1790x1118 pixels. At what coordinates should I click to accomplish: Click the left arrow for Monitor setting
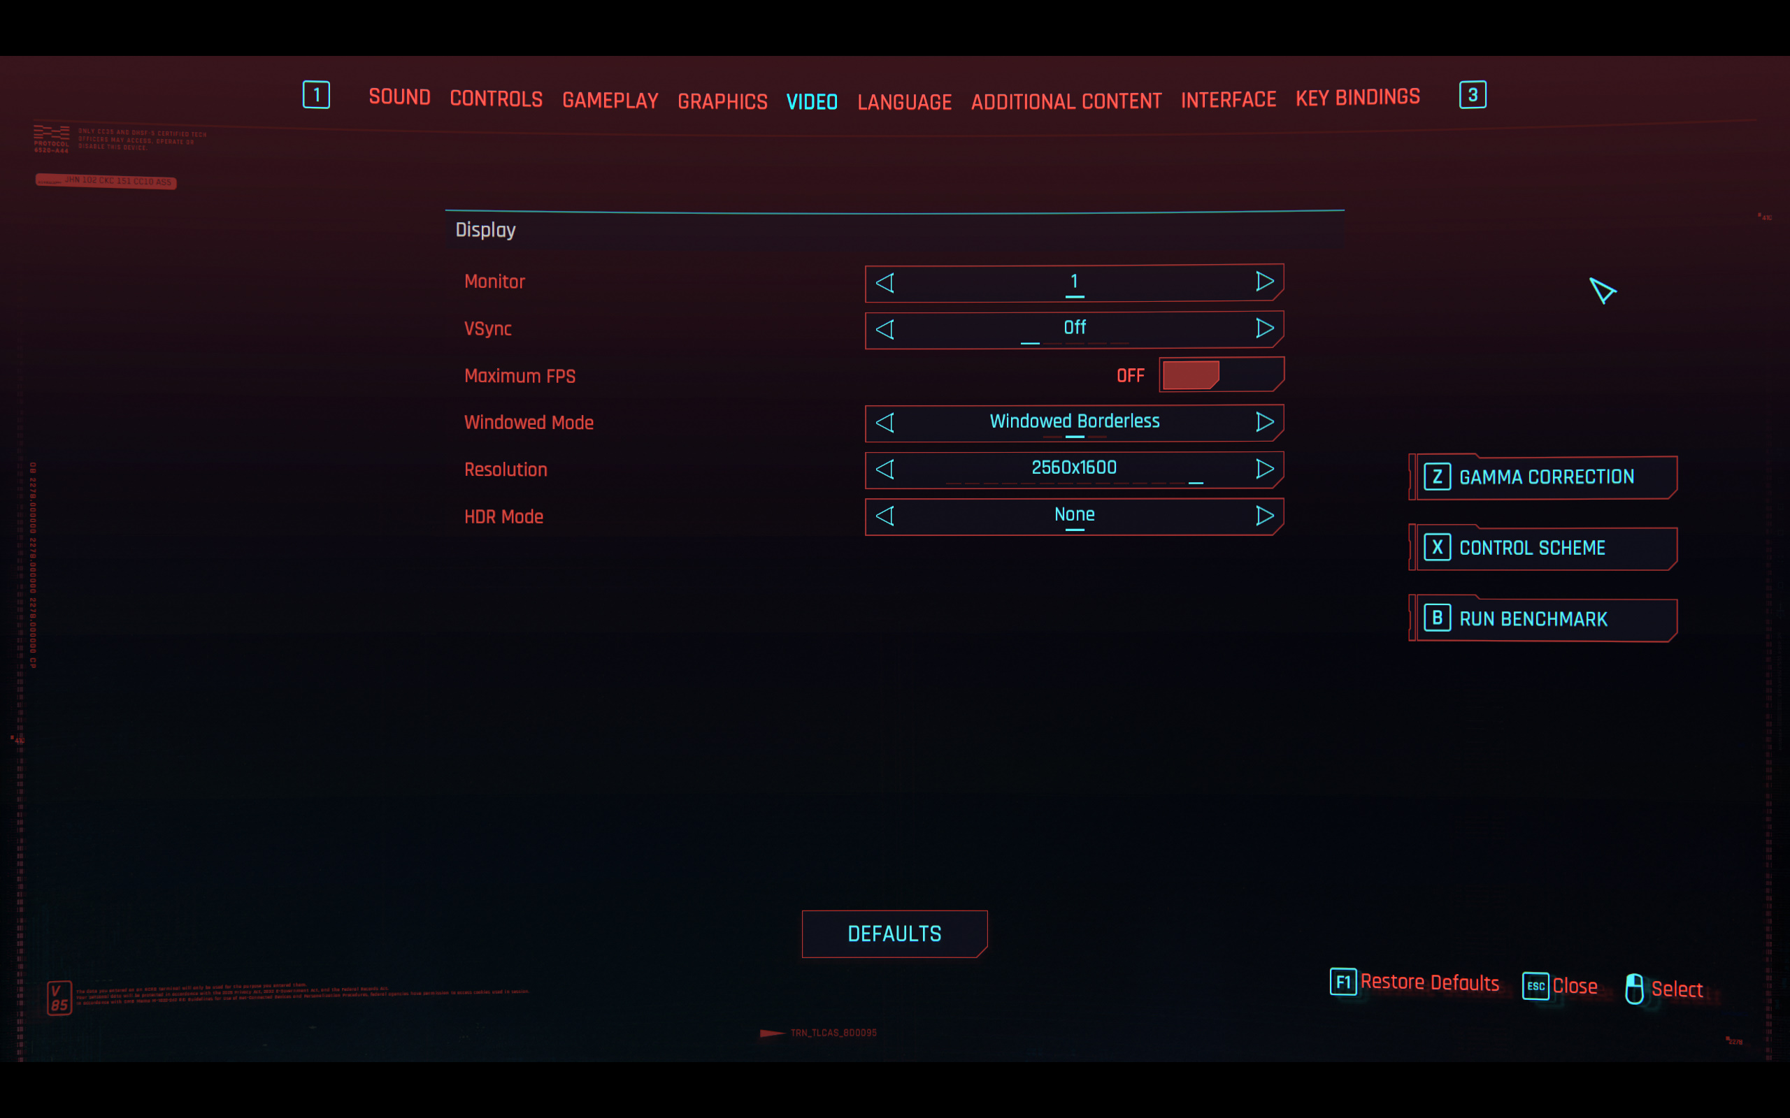click(885, 282)
